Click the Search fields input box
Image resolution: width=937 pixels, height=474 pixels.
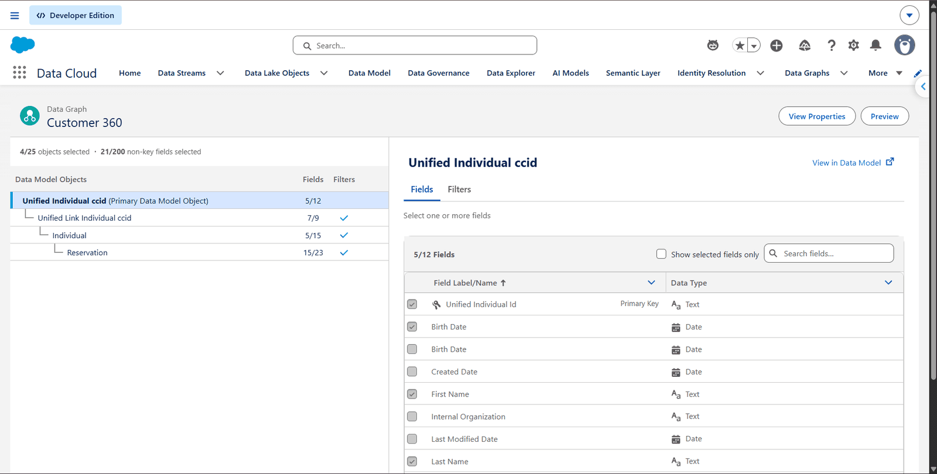(829, 253)
